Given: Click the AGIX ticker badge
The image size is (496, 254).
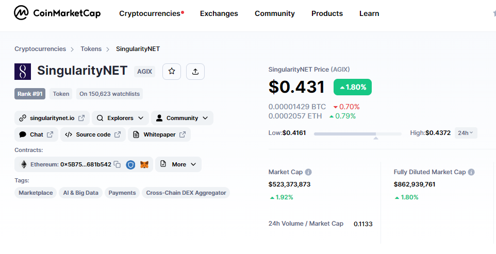Looking at the screenshot, I should (144, 72).
